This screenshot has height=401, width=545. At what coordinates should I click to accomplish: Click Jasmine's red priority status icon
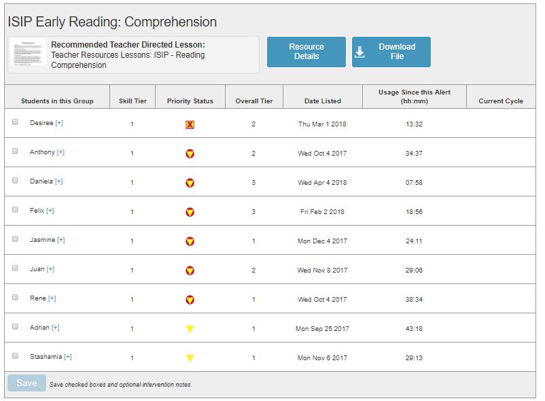point(190,241)
